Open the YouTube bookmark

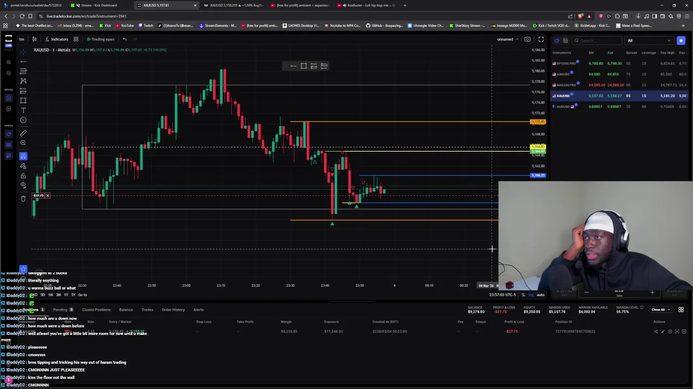[125, 25]
